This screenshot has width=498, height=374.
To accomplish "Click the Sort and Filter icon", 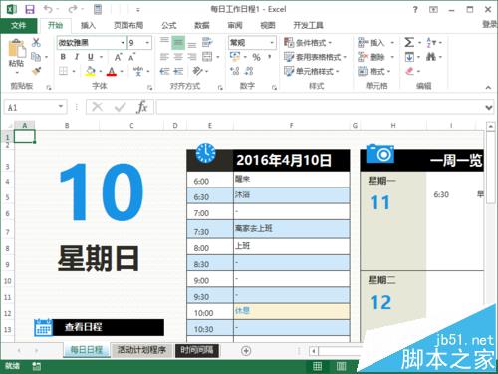I will (x=431, y=42).
